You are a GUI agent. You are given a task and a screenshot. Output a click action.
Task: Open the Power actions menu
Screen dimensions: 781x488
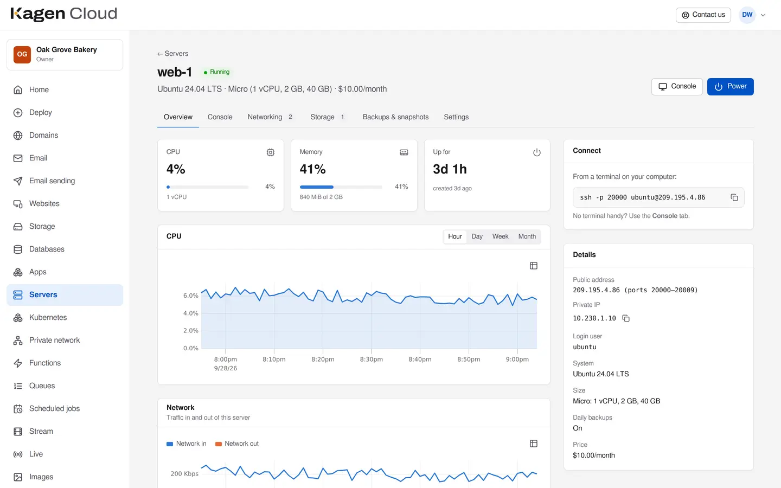(x=731, y=87)
